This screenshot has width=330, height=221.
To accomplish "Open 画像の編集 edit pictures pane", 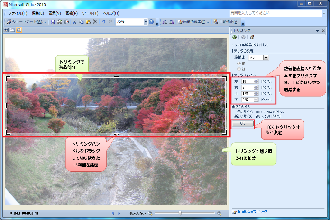I will 193,22.
